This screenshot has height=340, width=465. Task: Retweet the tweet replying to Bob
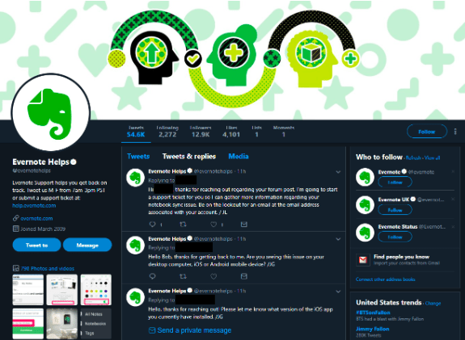[183, 276]
